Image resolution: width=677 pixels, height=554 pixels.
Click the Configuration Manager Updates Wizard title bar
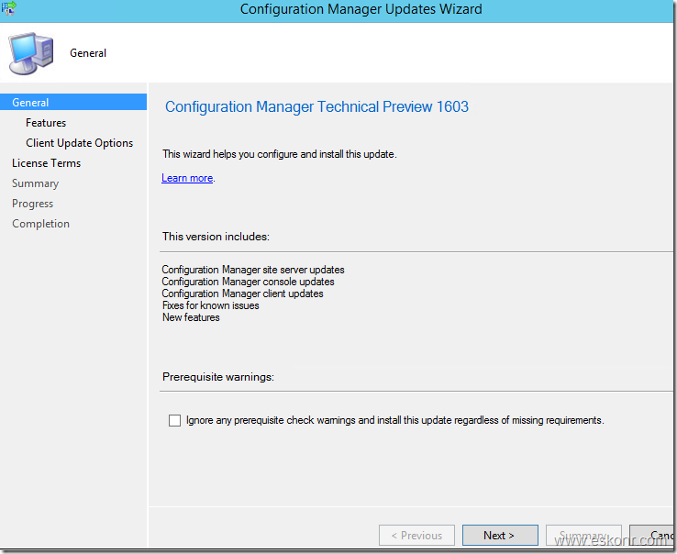361,10
